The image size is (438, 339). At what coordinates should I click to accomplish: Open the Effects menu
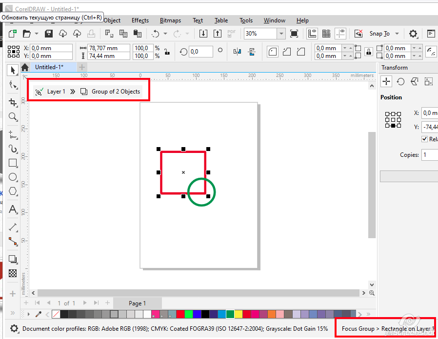pos(140,20)
